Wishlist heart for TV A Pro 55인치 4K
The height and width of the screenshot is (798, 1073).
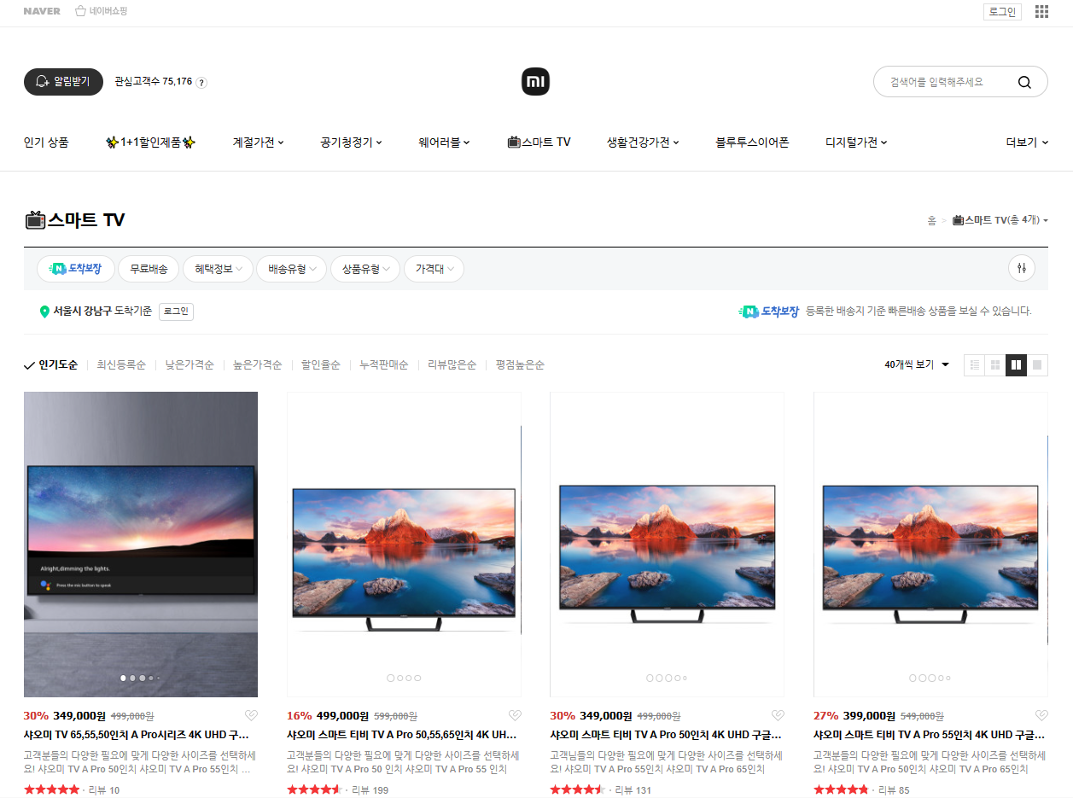pos(1041,716)
